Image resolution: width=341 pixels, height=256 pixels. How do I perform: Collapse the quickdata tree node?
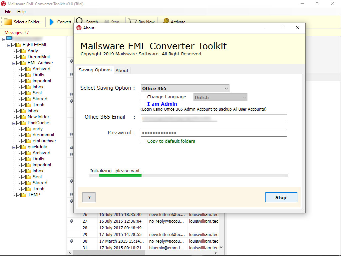pos(14,147)
